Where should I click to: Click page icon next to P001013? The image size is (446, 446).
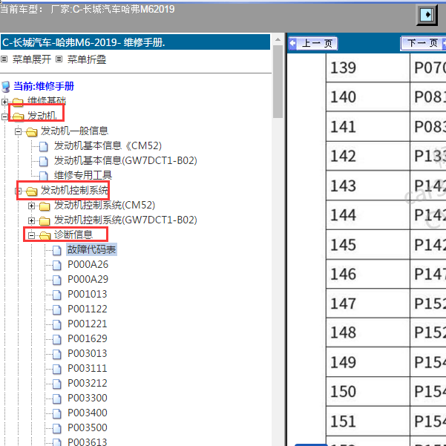point(57,295)
